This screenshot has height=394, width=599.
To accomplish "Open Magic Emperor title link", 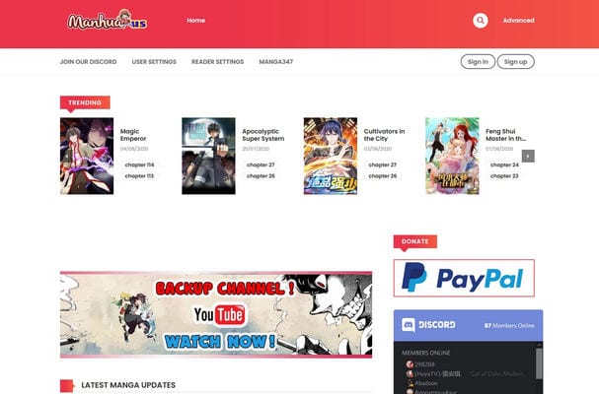I will coord(133,135).
